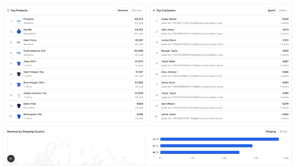Click the Revenue by Shipping Country heading
The image size is (296, 166).
click(x=26, y=131)
